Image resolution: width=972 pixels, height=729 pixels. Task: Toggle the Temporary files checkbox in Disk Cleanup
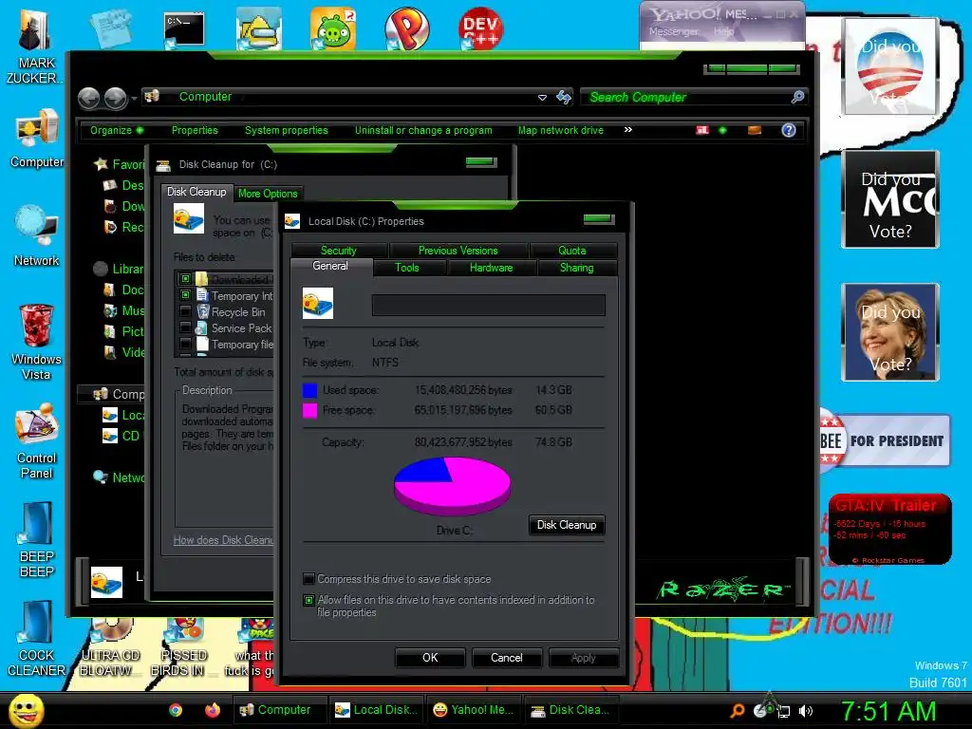pos(185,344)
